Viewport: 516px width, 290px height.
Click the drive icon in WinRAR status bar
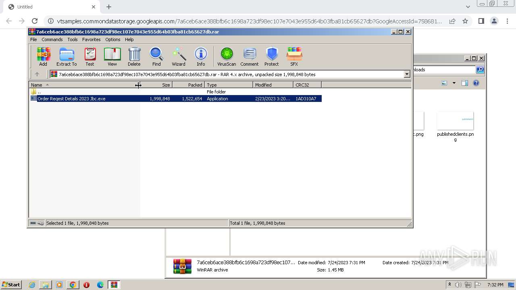tap(33, 223)
